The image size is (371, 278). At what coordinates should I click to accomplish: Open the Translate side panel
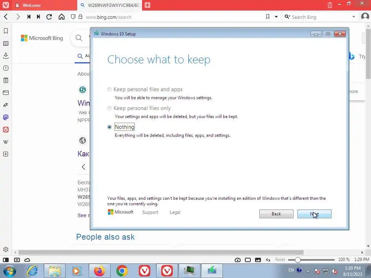pos(6,105)
